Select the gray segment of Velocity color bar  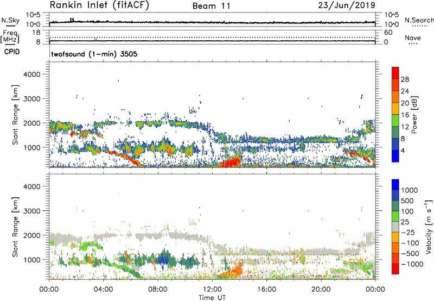[x=395, y=227]
